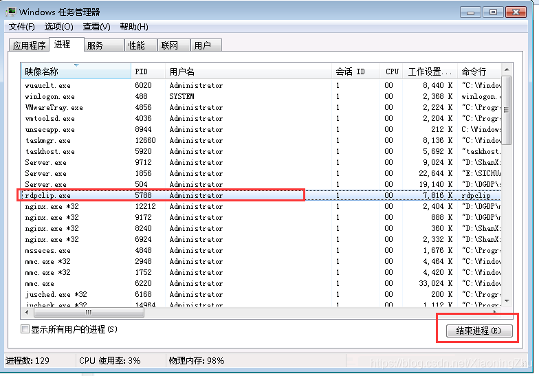Sort by 命令行 column header

pyautogui.click(x=479, y=71)
